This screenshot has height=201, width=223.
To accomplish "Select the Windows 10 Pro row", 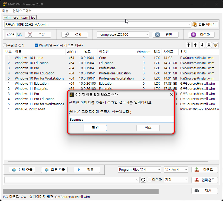I will click(112, 68).
